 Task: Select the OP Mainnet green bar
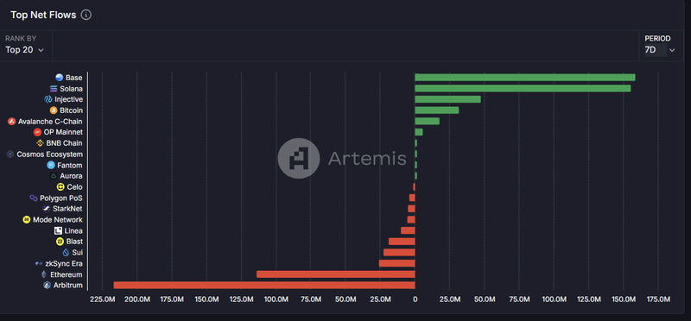(419, 132)
